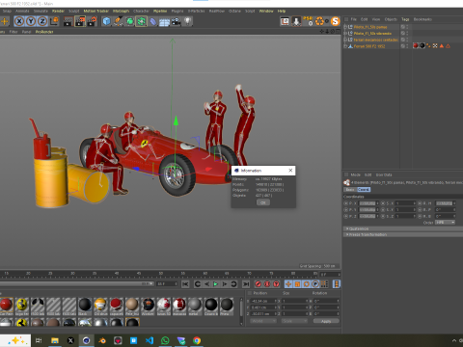Add a floor environment object
Image resolution: width=463 pixels, height=347 pixels.
pyautogui.click(x=164, y=22)
